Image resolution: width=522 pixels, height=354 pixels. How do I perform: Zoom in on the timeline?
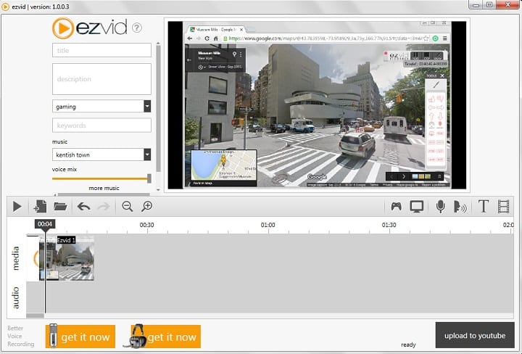click(x=147, y=207)
